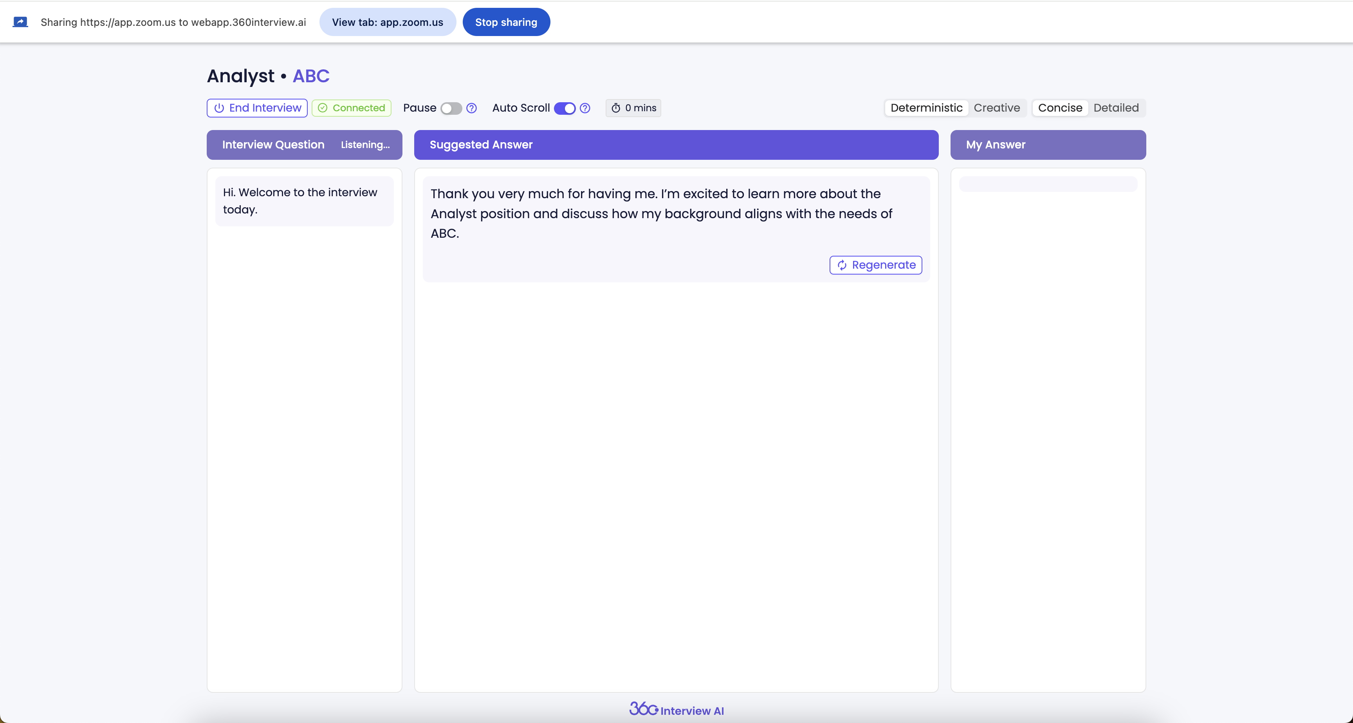The width and height of the screenshot is (1353, 723).
Task: Toggle the Pause switch
Action: pos(451,108)
